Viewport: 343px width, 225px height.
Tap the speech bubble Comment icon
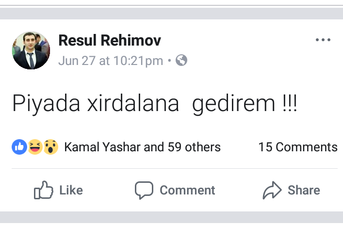pos(144,191)
